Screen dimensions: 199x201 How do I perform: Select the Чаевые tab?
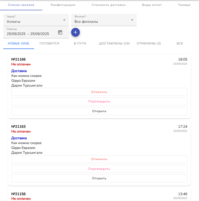tap(184, 5)
